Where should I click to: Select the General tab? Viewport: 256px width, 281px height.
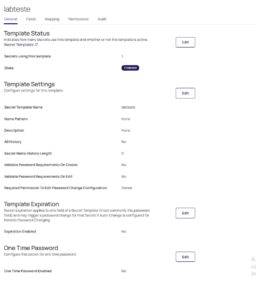(10, 19)
